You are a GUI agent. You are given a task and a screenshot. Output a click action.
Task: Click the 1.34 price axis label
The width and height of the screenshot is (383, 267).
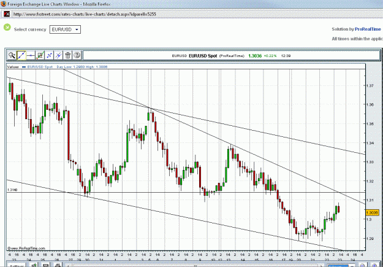click(x=370, y=142)
